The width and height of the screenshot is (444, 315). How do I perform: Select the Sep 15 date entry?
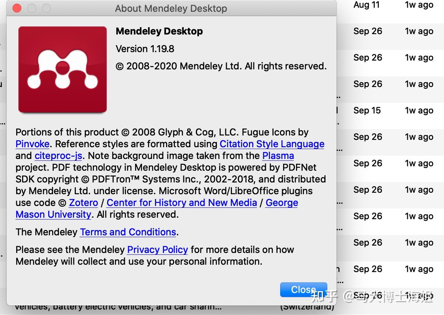click(x=367, y=111)
